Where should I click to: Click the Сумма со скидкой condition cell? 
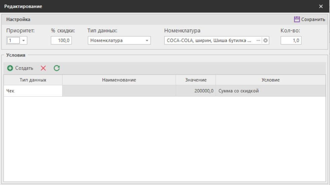point(271,91)
